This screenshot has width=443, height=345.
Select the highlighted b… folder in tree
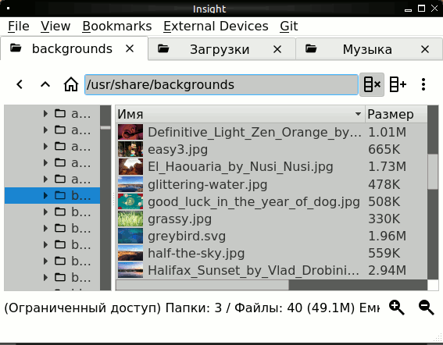(52, 195)
